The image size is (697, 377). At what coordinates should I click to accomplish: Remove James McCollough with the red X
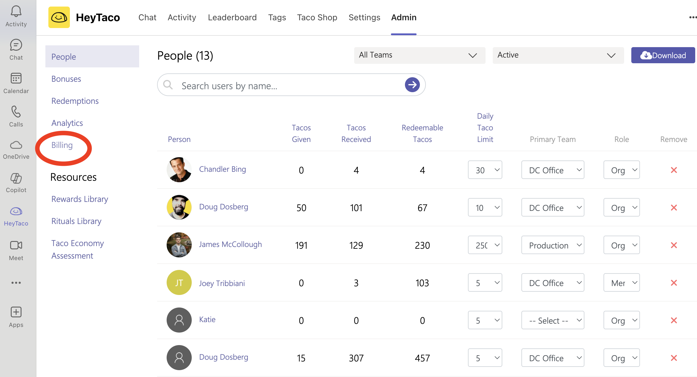[674, 245]
